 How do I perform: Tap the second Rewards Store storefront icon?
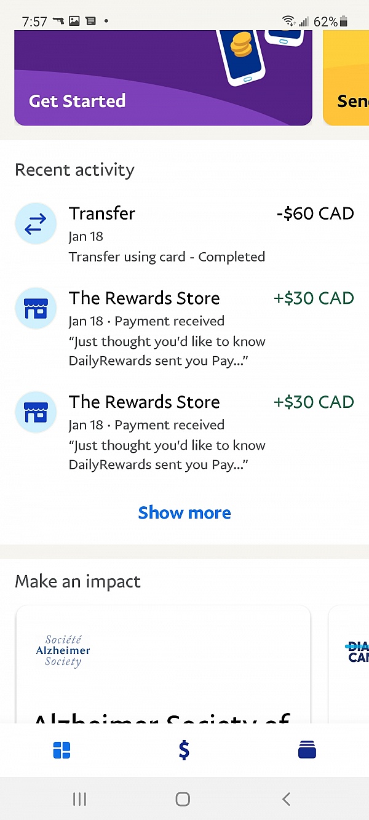(x=35, y=412)
